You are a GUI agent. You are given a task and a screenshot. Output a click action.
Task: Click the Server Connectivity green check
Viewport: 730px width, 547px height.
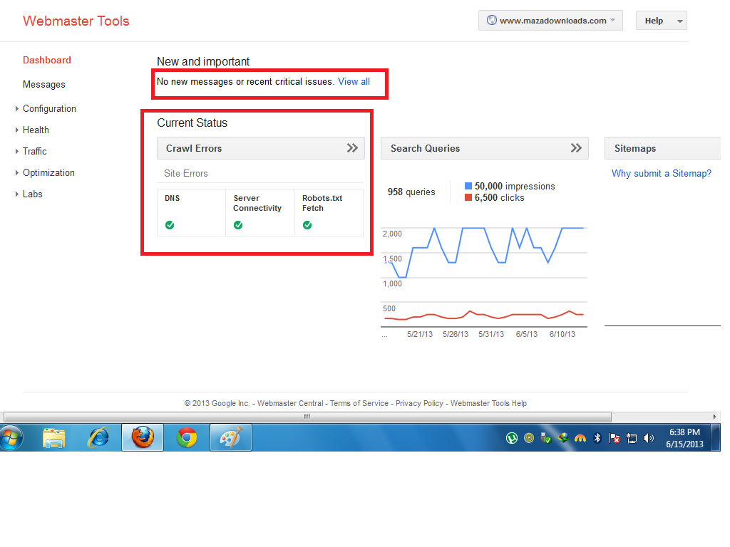point(238,225)
